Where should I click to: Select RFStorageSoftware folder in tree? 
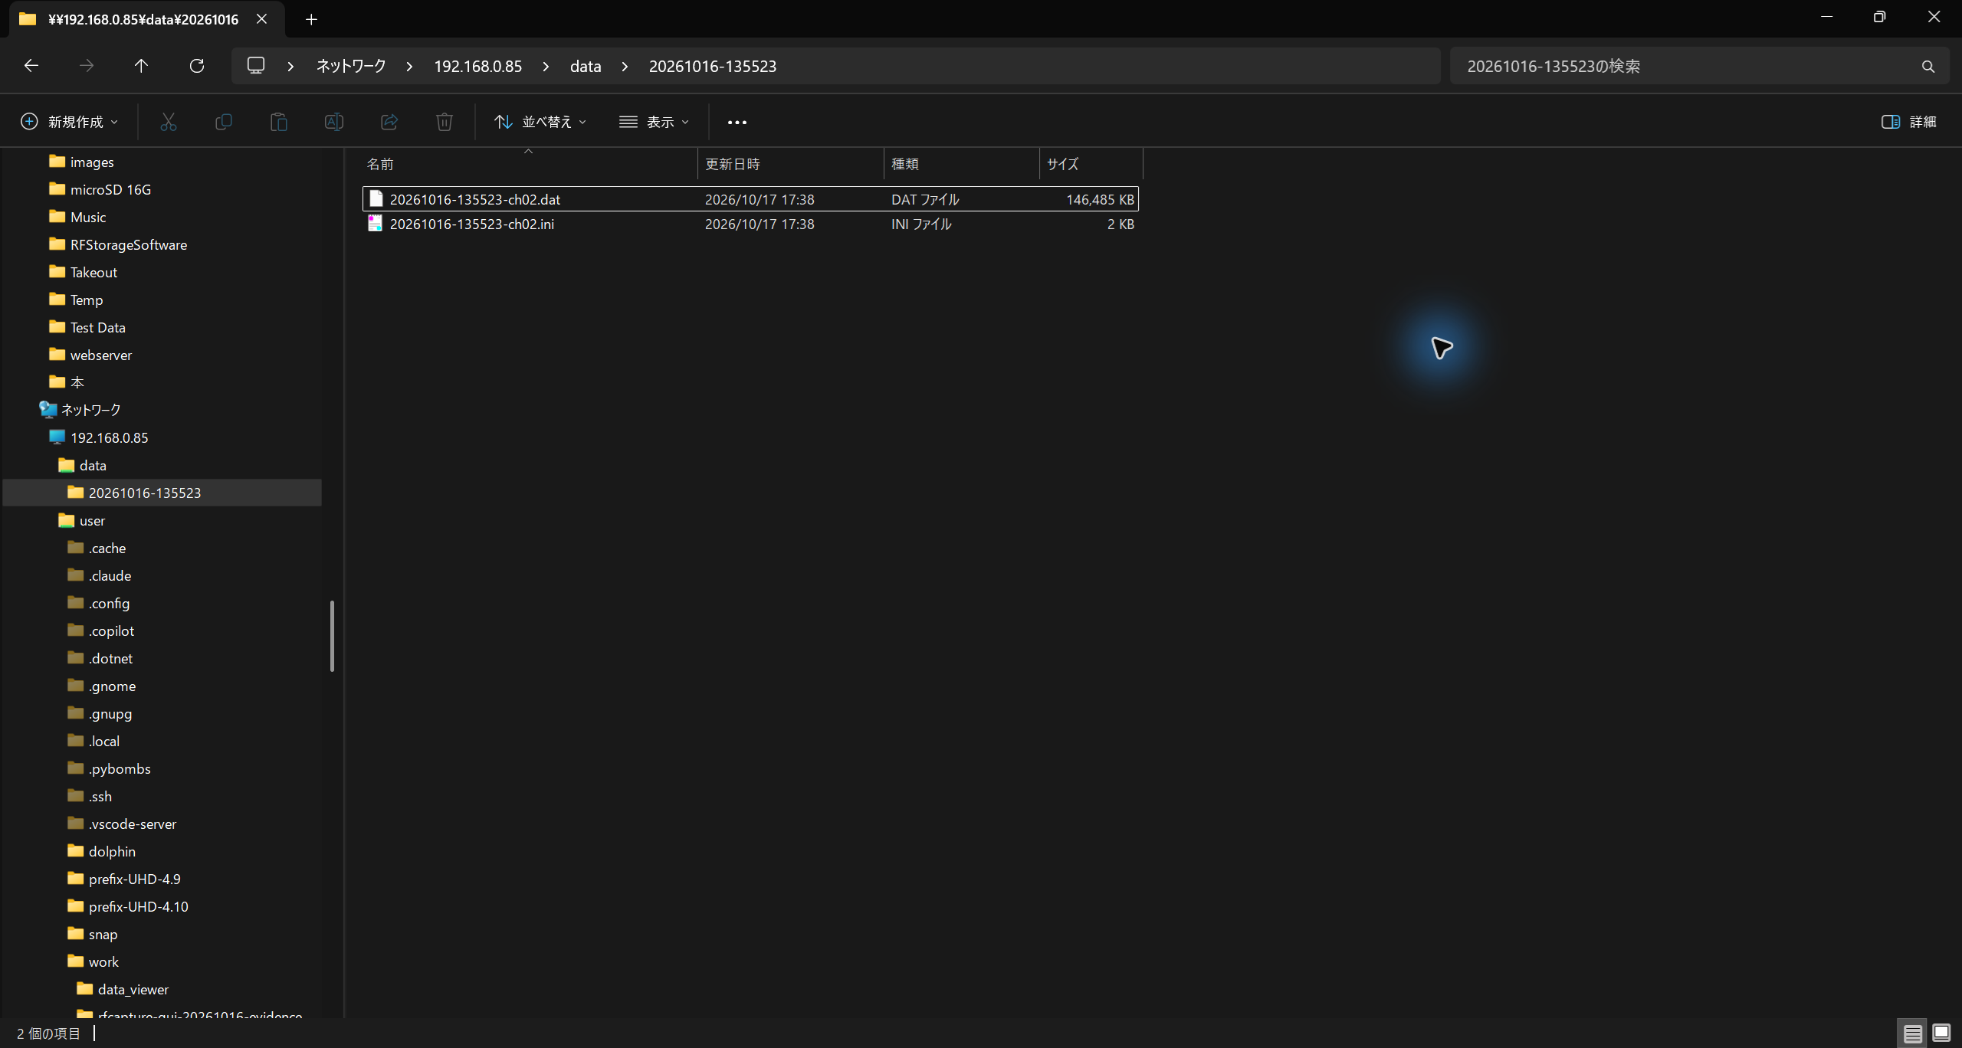tap(129, 245)
